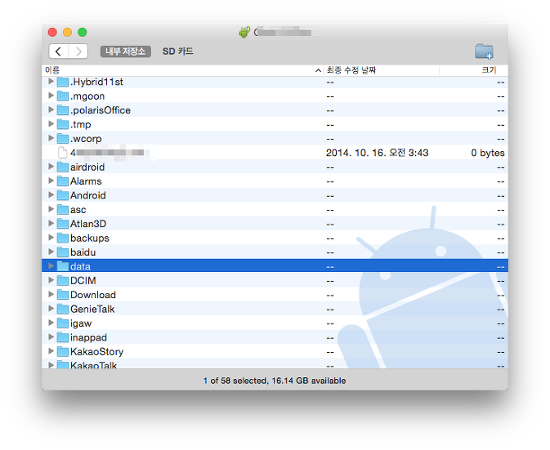This screenshot has height=450, width=550.
Task: Click the Download folder icon
Action: click(63, 295)
